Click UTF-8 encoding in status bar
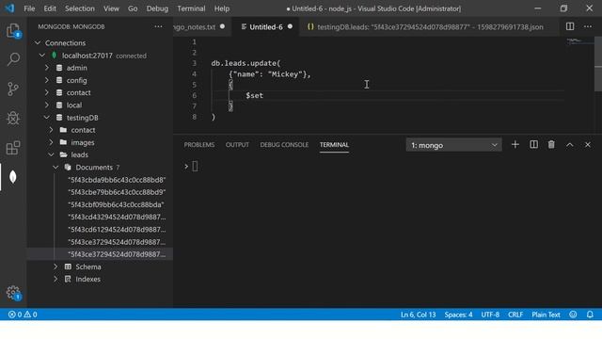Image resolution: width=602 pixels, height=339 pixels. 490,315
